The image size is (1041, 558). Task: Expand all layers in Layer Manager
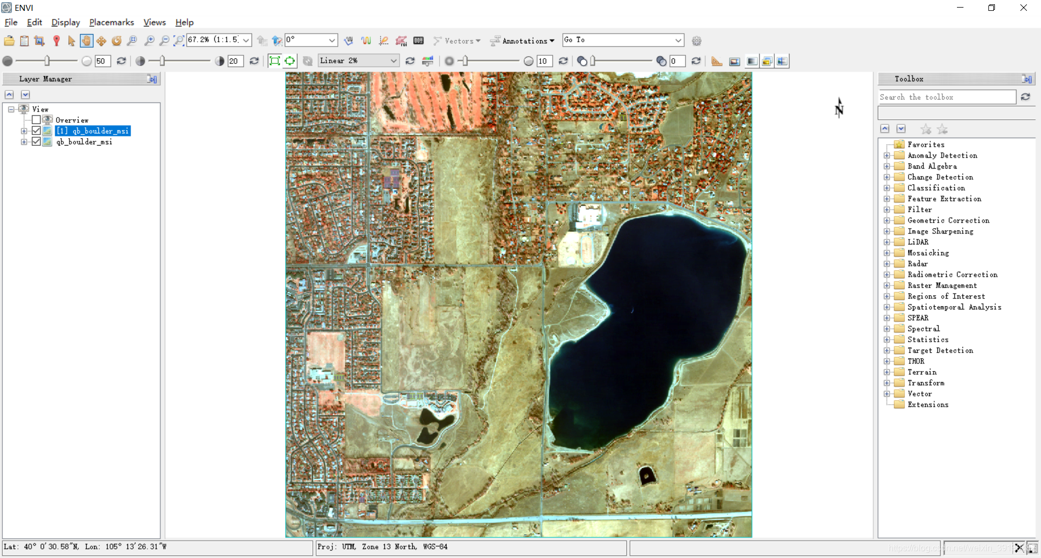pos(25,95)
